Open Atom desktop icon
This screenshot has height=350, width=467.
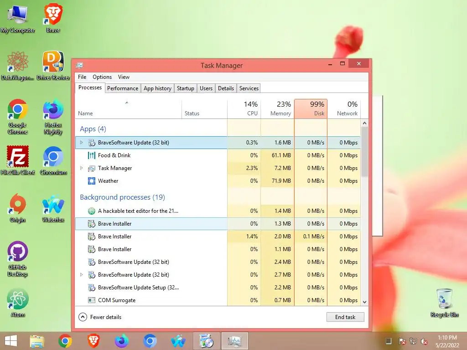(x=18, y=303)
